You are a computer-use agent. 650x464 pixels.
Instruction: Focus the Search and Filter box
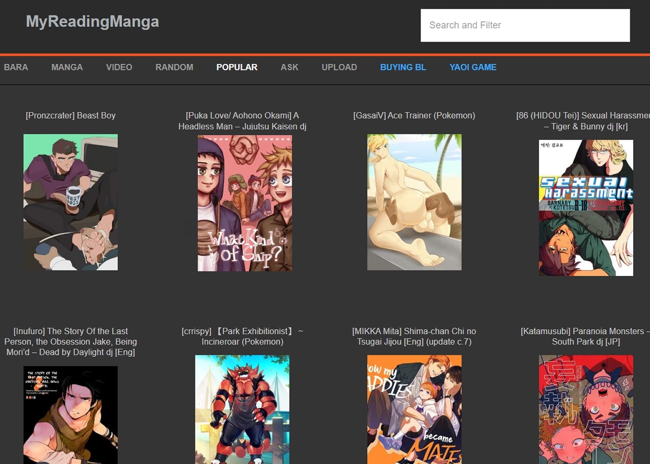(525, 25)
